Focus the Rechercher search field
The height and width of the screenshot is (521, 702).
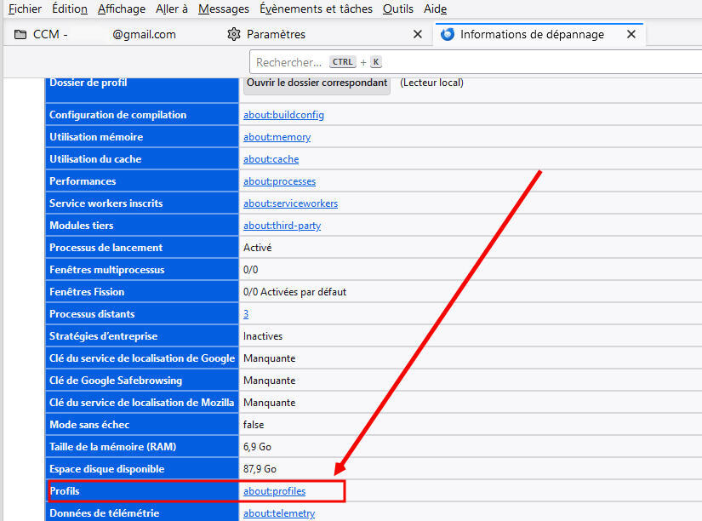[476, 62]
